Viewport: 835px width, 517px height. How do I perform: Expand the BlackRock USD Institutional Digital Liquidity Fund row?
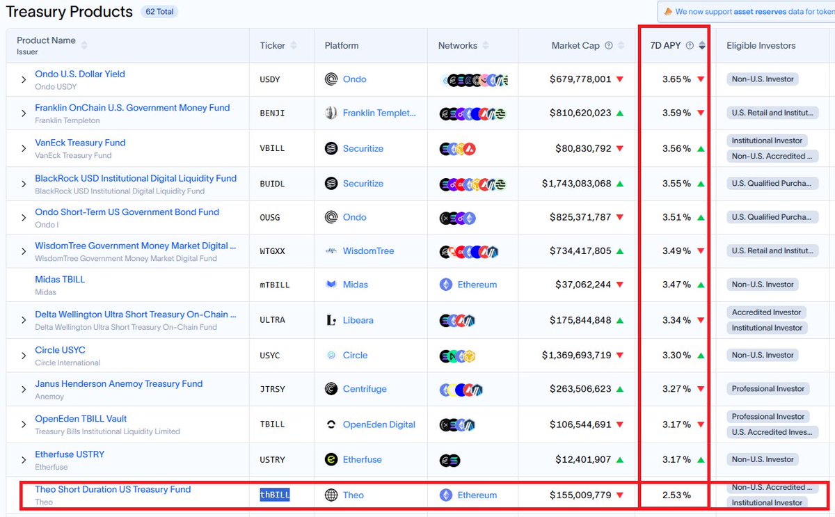pos(23,184)
